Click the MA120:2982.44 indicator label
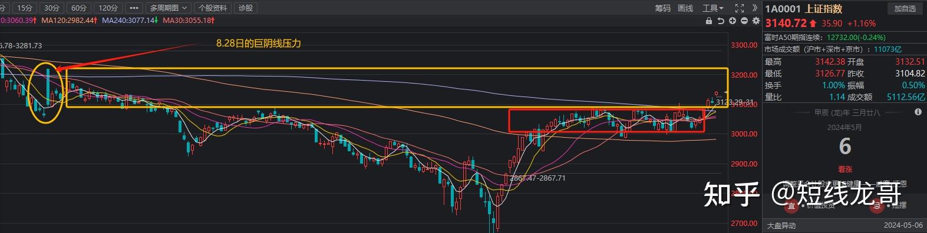Viewport: 927px width, 233px height. pyautogui.click(x=69, y=21)
